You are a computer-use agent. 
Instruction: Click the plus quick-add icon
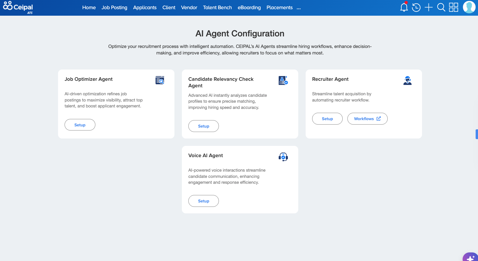(429, 7)
